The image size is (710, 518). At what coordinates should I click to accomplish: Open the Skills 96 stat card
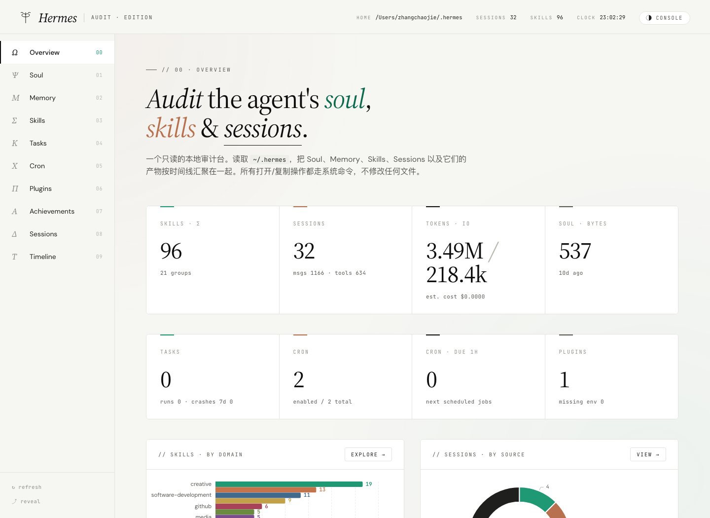coord(213,260)
